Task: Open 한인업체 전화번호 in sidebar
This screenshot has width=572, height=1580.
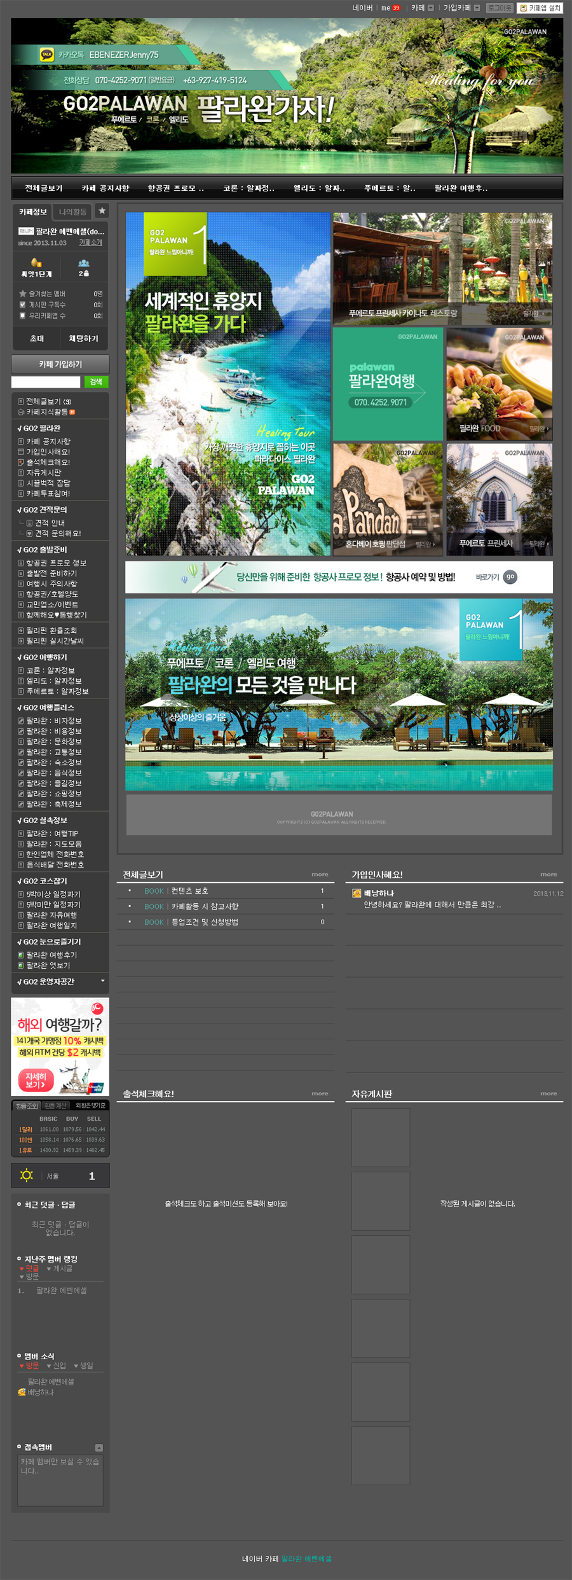Action: (55, 854)
